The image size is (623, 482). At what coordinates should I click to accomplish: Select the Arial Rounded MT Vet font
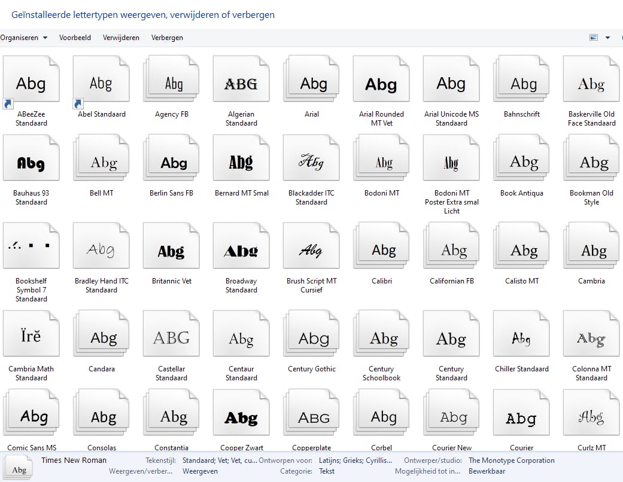(x=381, y=79)
